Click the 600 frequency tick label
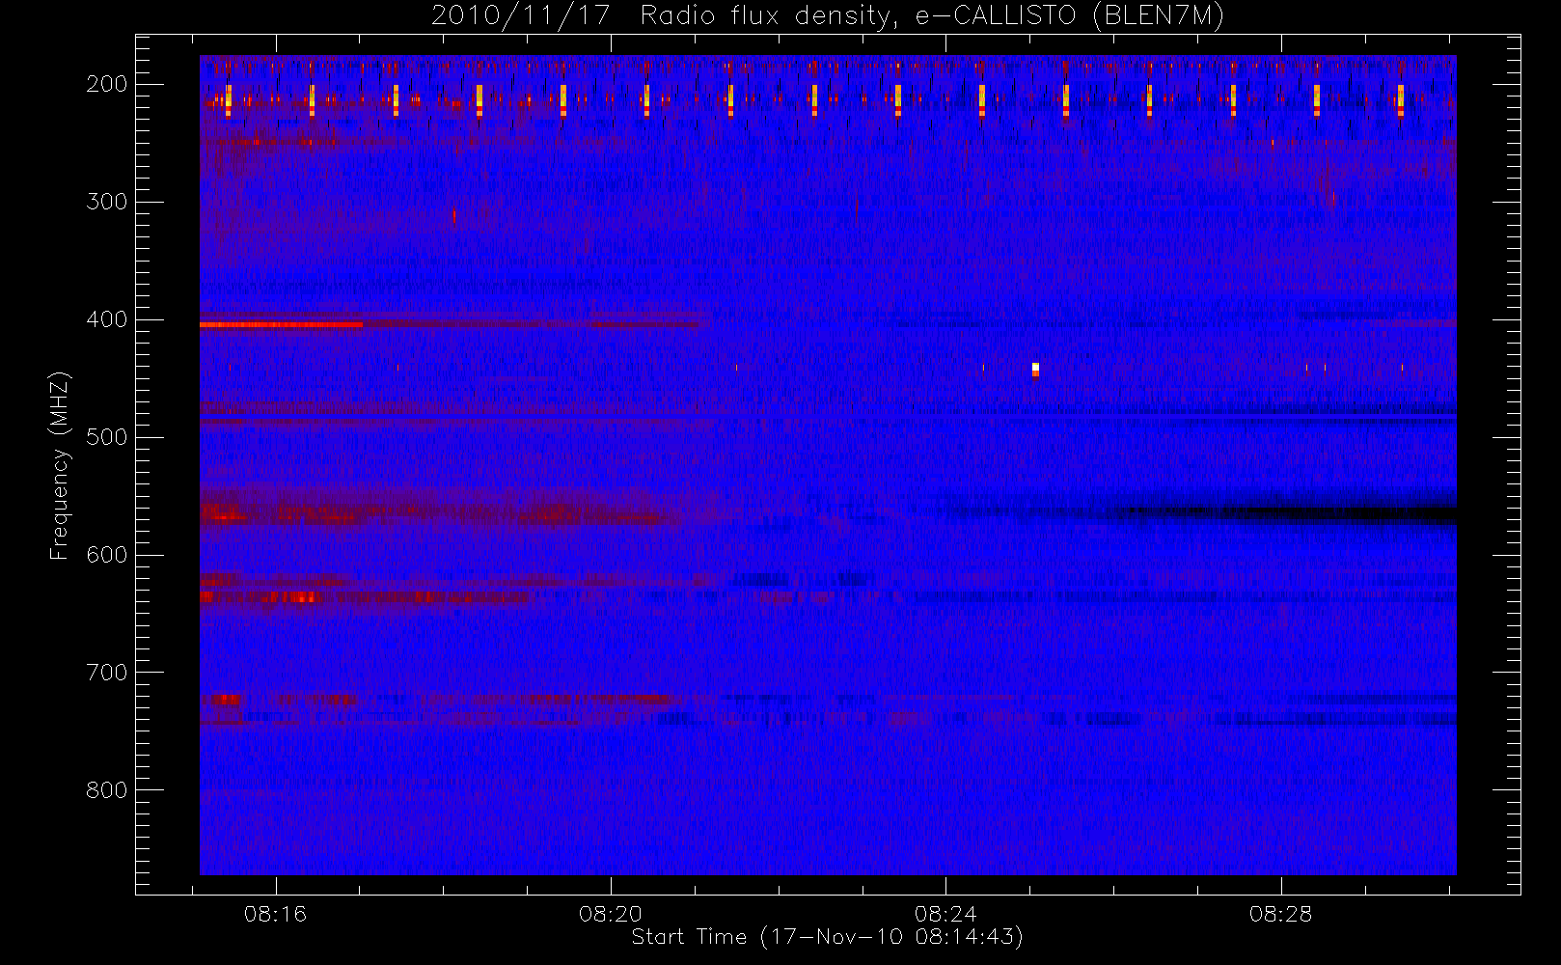This screenshot has height=965, width=1561. tap(107, 555)
